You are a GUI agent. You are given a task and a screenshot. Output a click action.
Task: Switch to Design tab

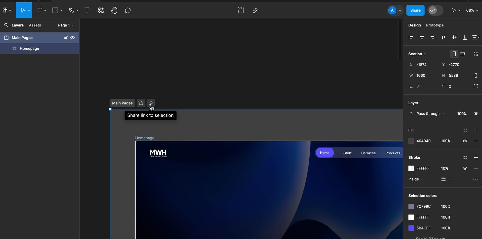pos(414,25)
